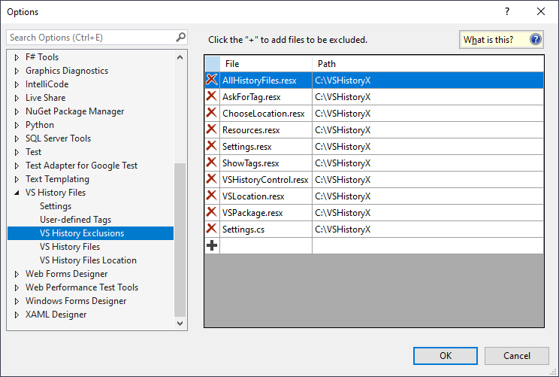Screen dimensions: 559x377
Task: Click the File column header
Action: 266,63
